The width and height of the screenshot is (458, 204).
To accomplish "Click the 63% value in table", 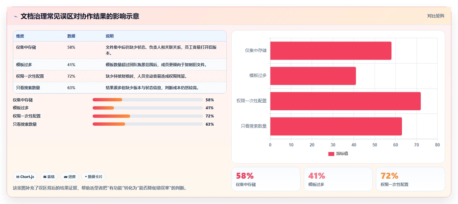I will click(x=71, y=88).
